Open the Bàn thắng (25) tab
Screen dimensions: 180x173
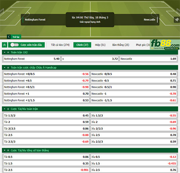pyautogui.click(x=121, y=45)
